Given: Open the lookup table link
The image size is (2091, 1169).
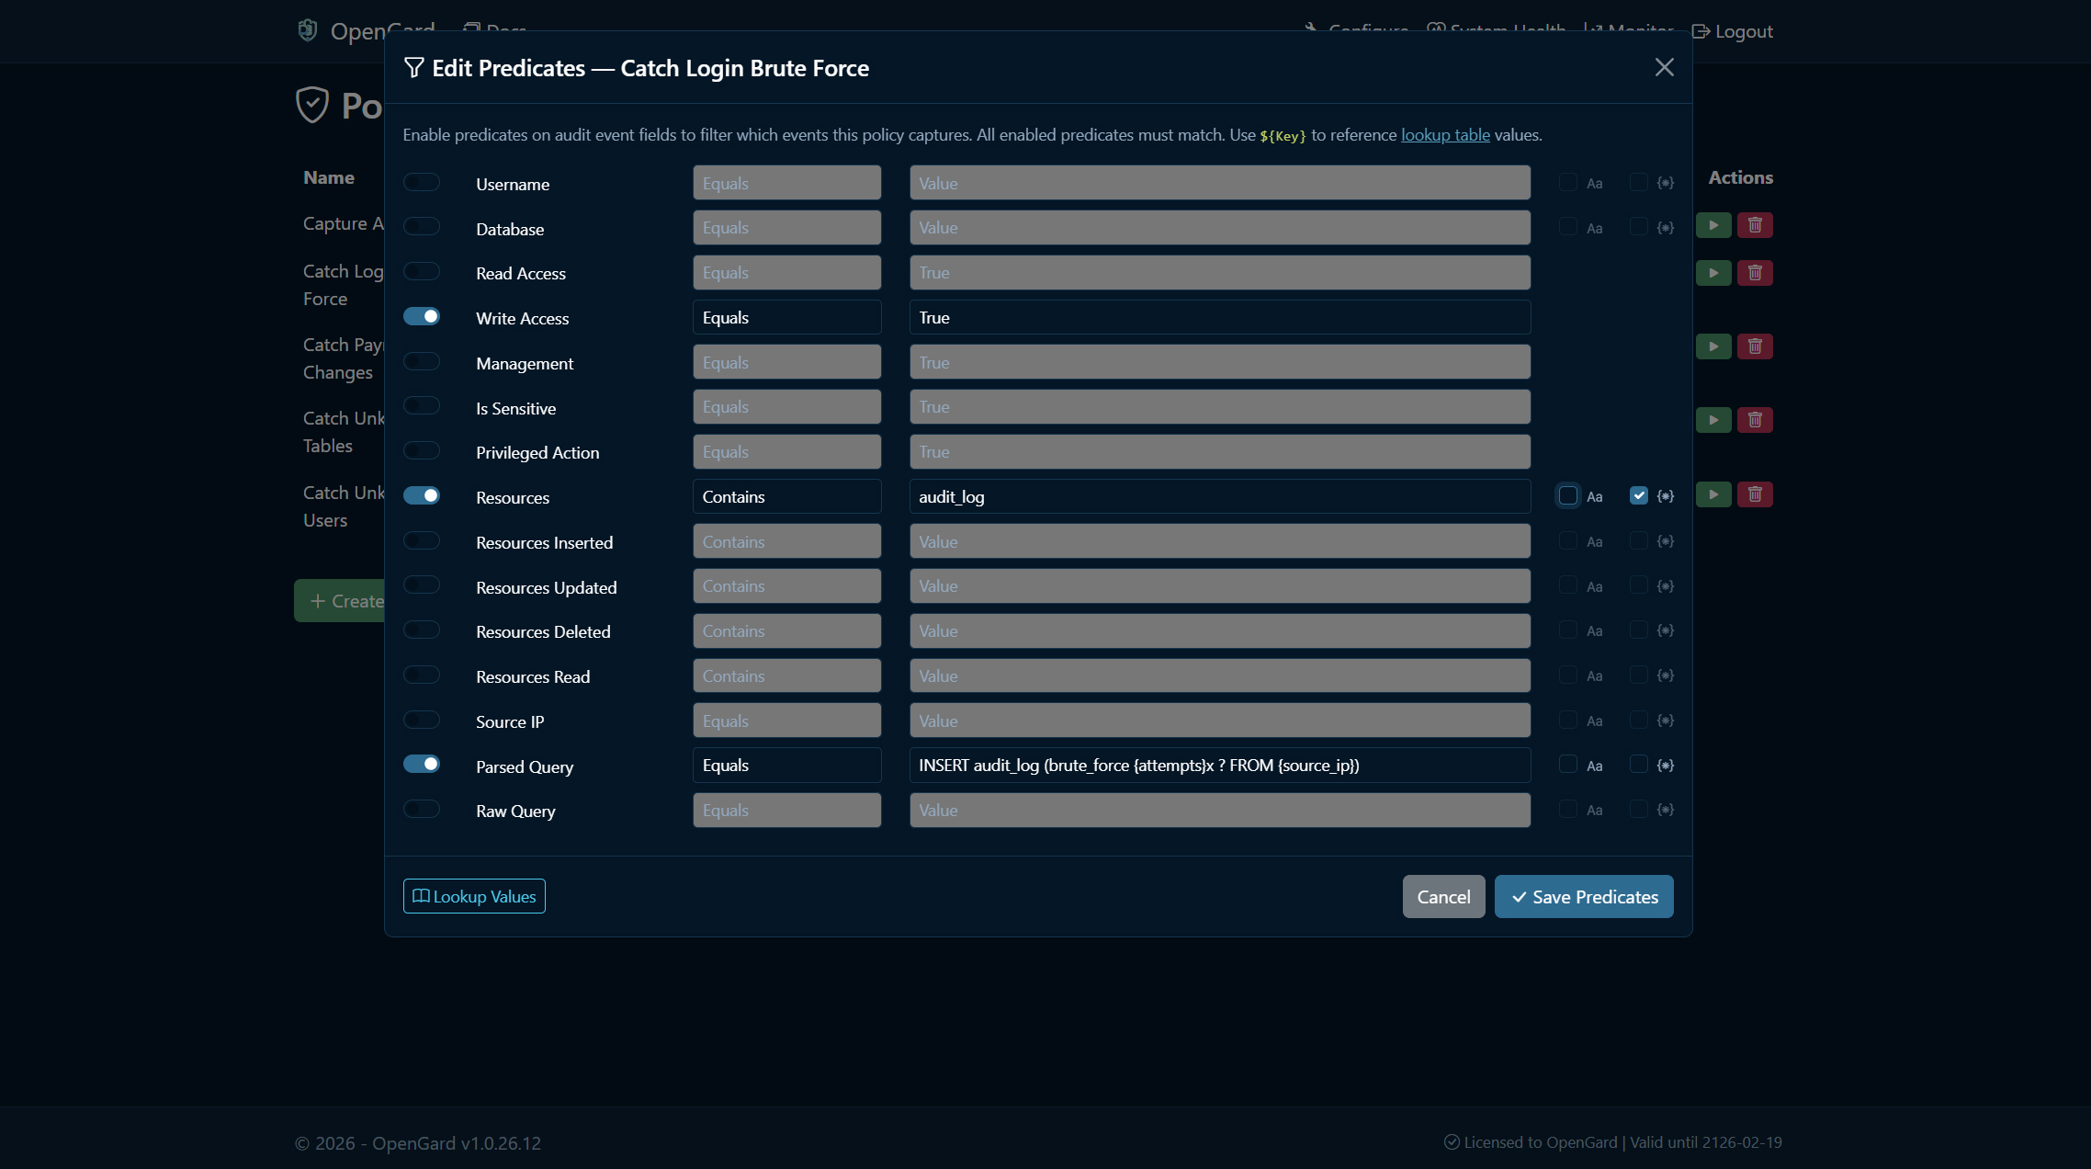Looking at the screenshot, I should 1444,134.
